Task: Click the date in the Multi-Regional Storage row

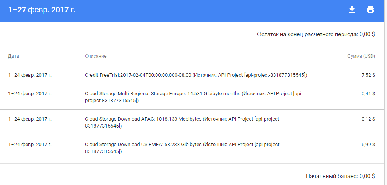Action: 30,93
